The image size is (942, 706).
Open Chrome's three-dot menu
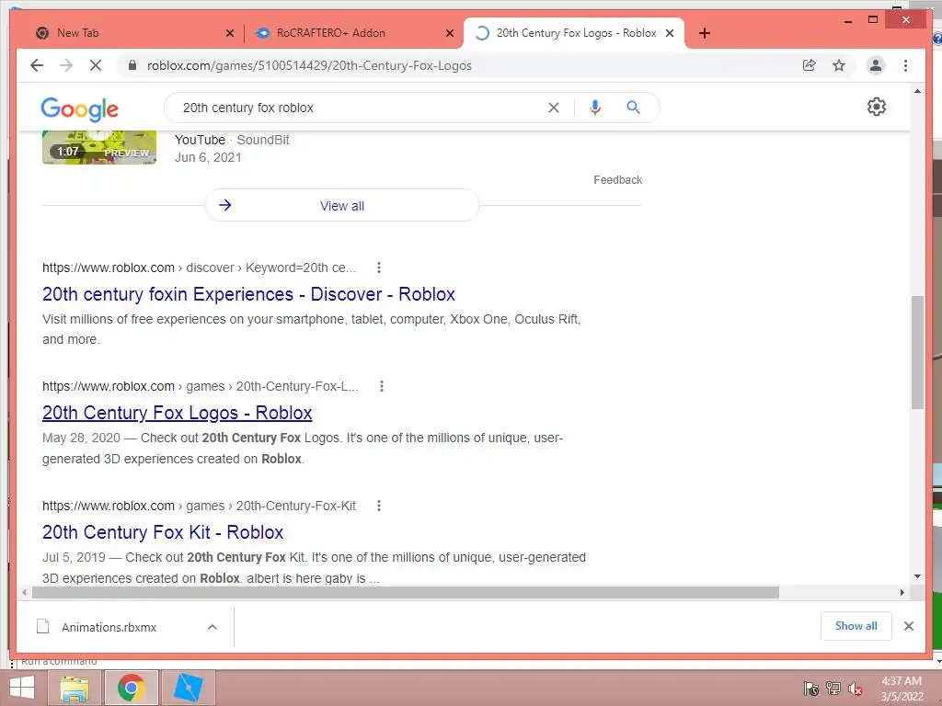click(x=905, y=65)
